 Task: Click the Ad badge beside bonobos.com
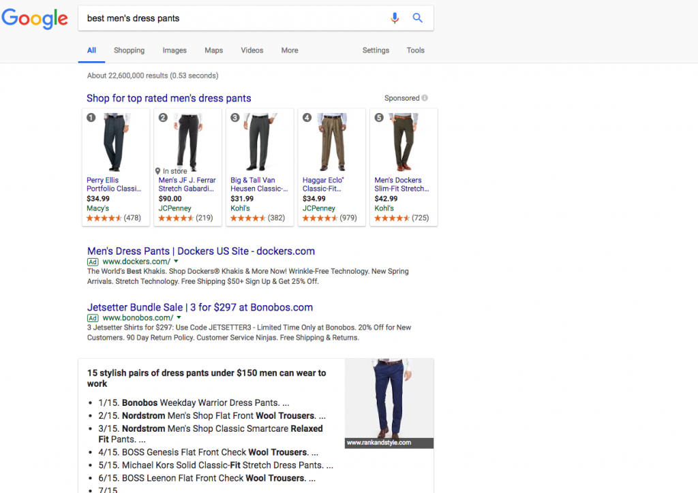pyautogui.click(x=93, y=317)
